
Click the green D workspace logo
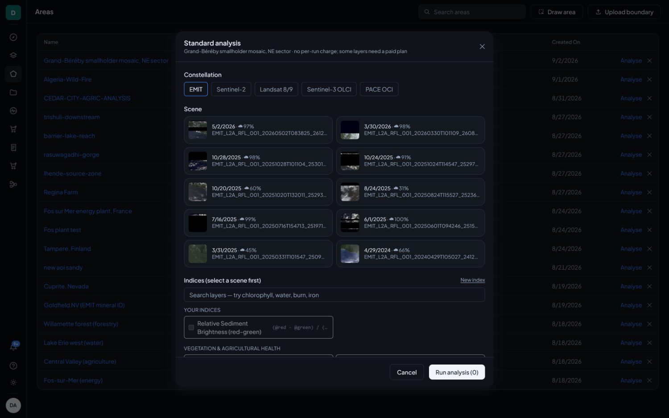(13, 12)
